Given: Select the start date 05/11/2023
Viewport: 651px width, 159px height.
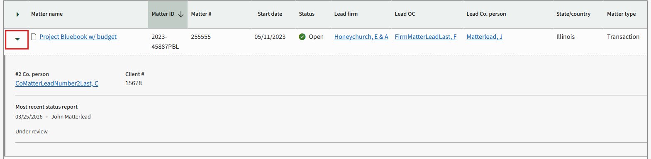Looking at the screenshot, I should coord(270,37).
